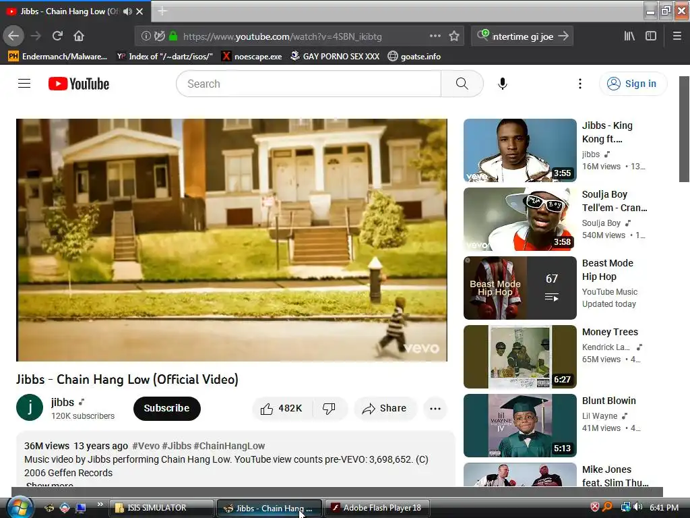Show site information icon in address bar
This screenshot has height=518, width=690.
146,36
